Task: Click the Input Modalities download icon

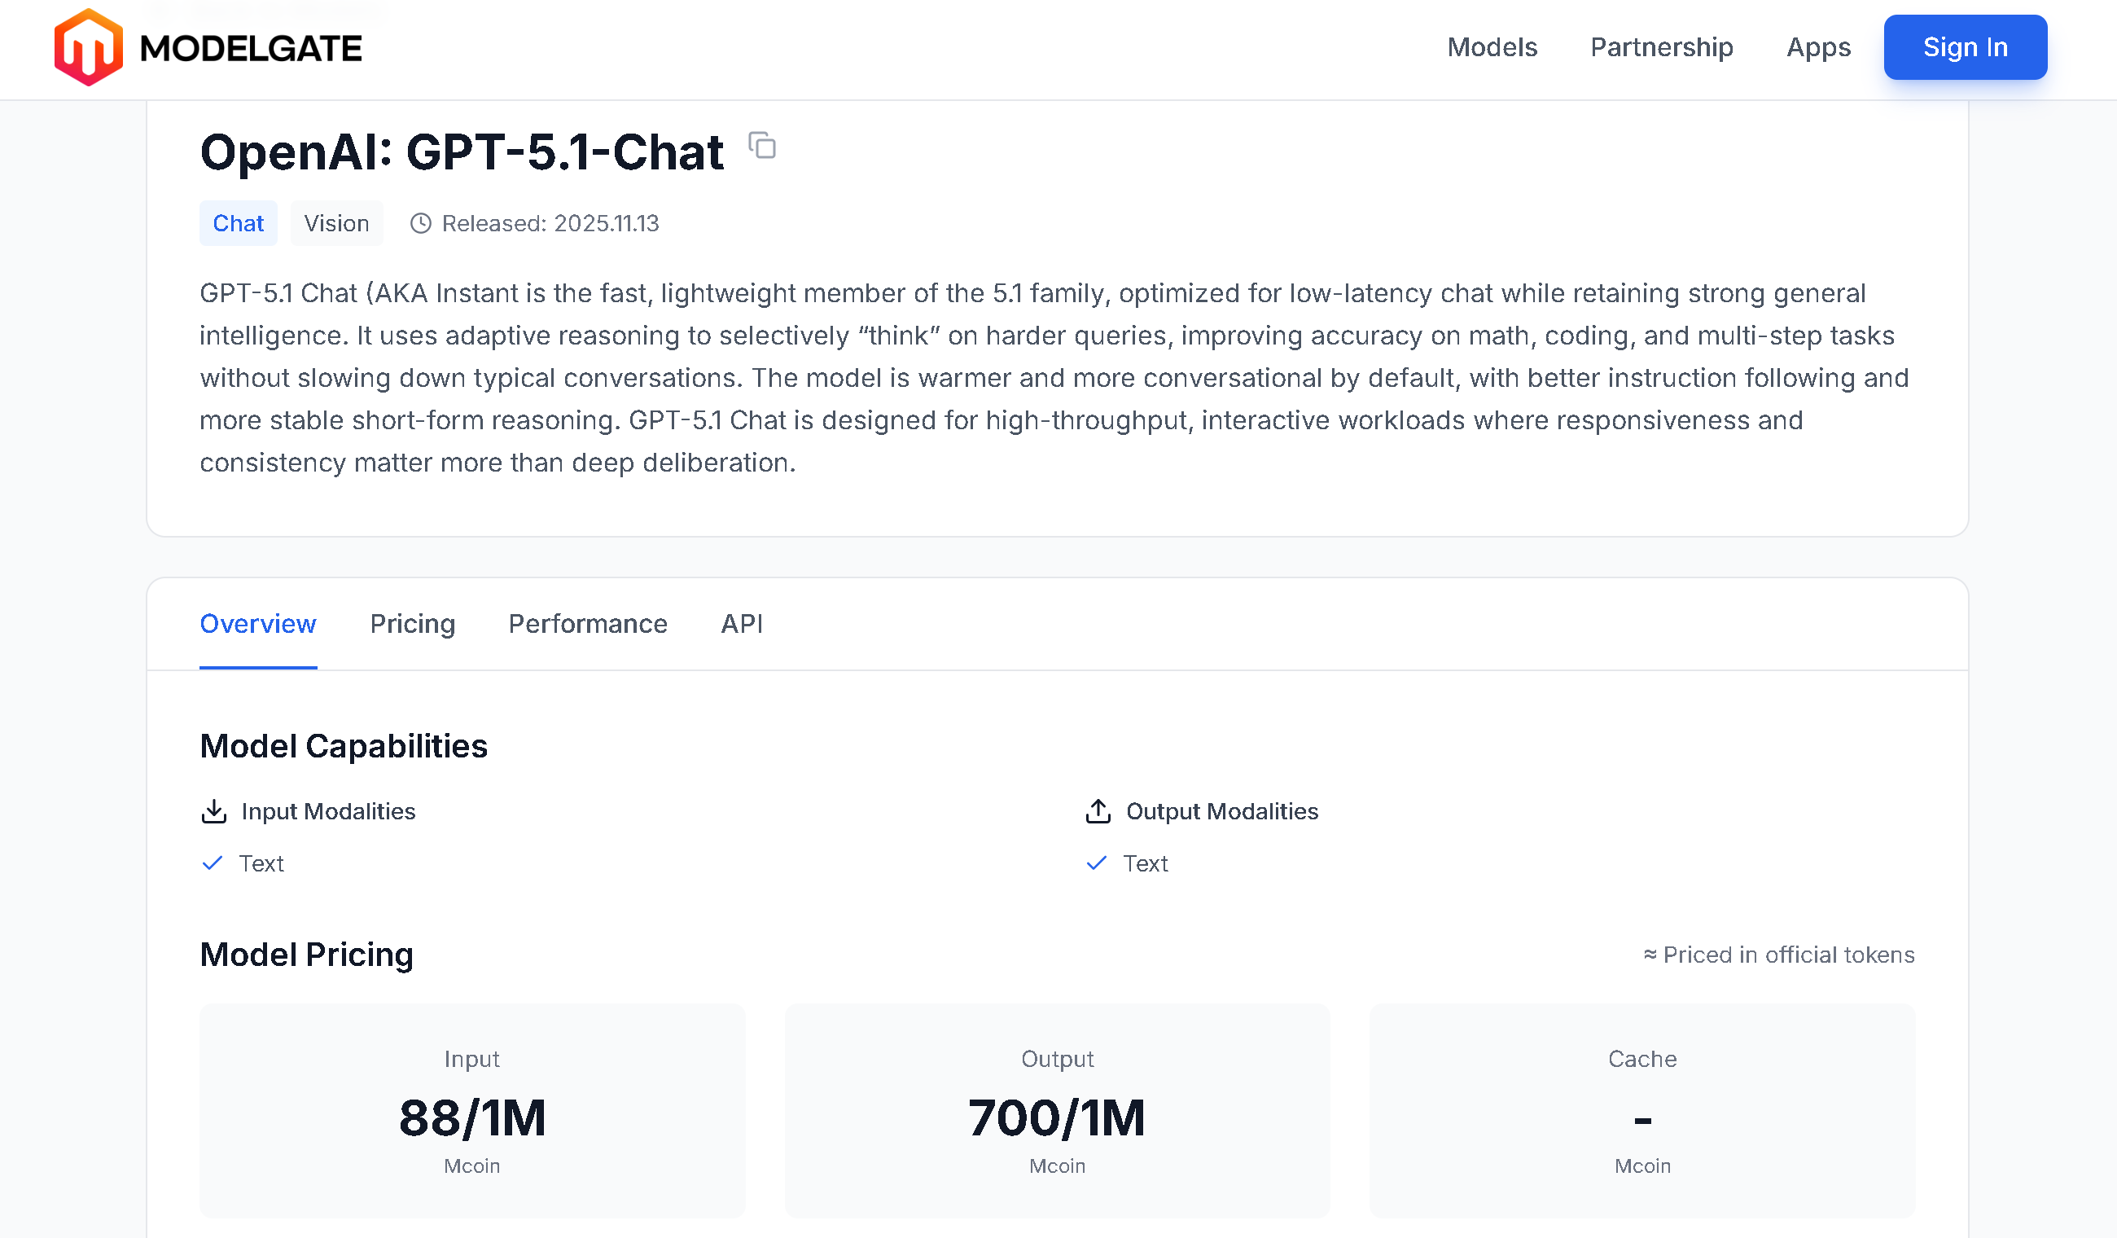Action: coord(214,811)
